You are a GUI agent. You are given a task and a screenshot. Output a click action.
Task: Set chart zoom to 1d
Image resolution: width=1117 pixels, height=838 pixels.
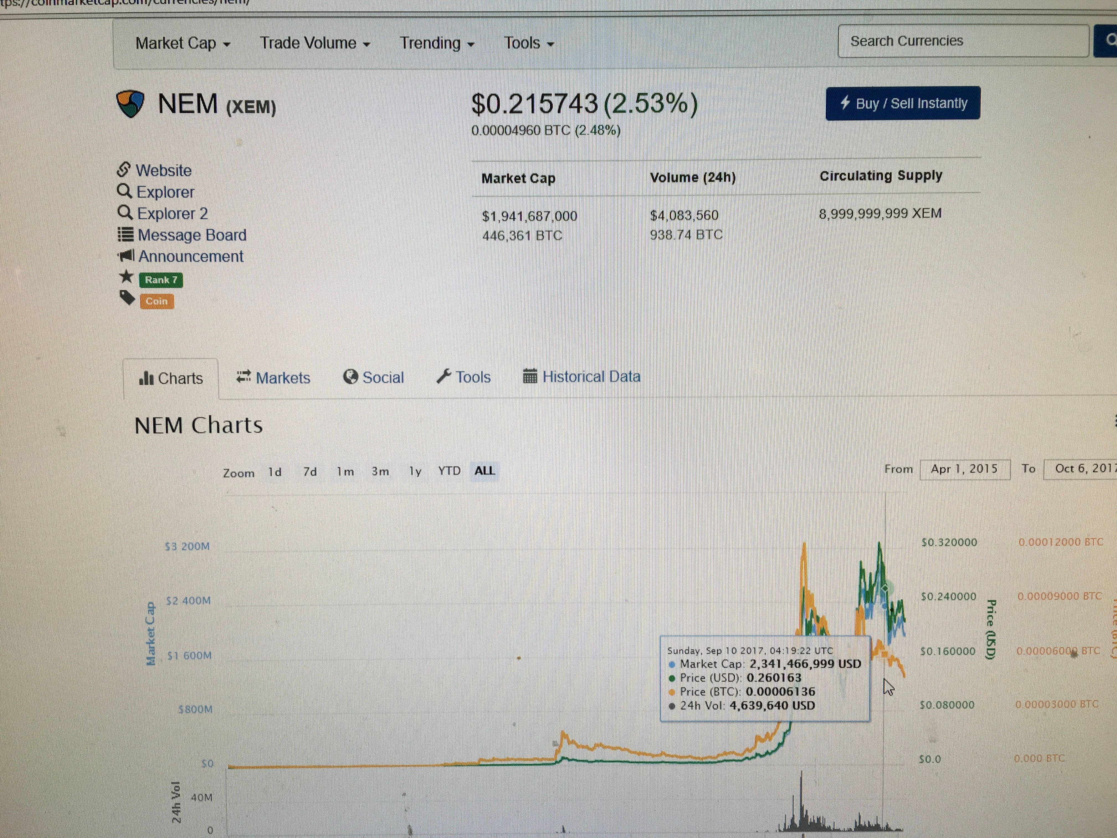tap(275, 472)
